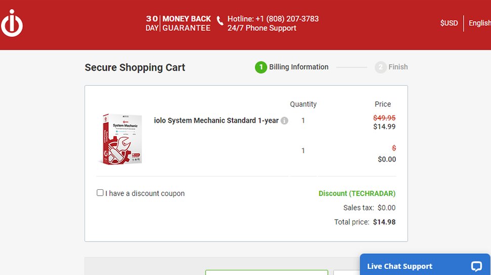Click the gray step 2 circle
The image size is (491, 275).
click(381, 67)
